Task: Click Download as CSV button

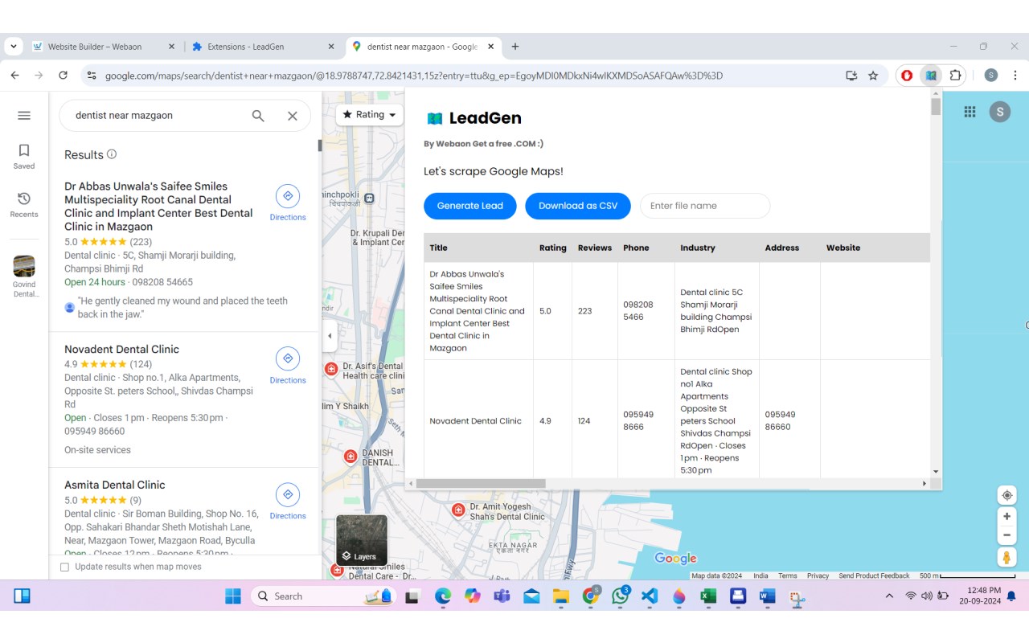Action: tap(578, 206)
